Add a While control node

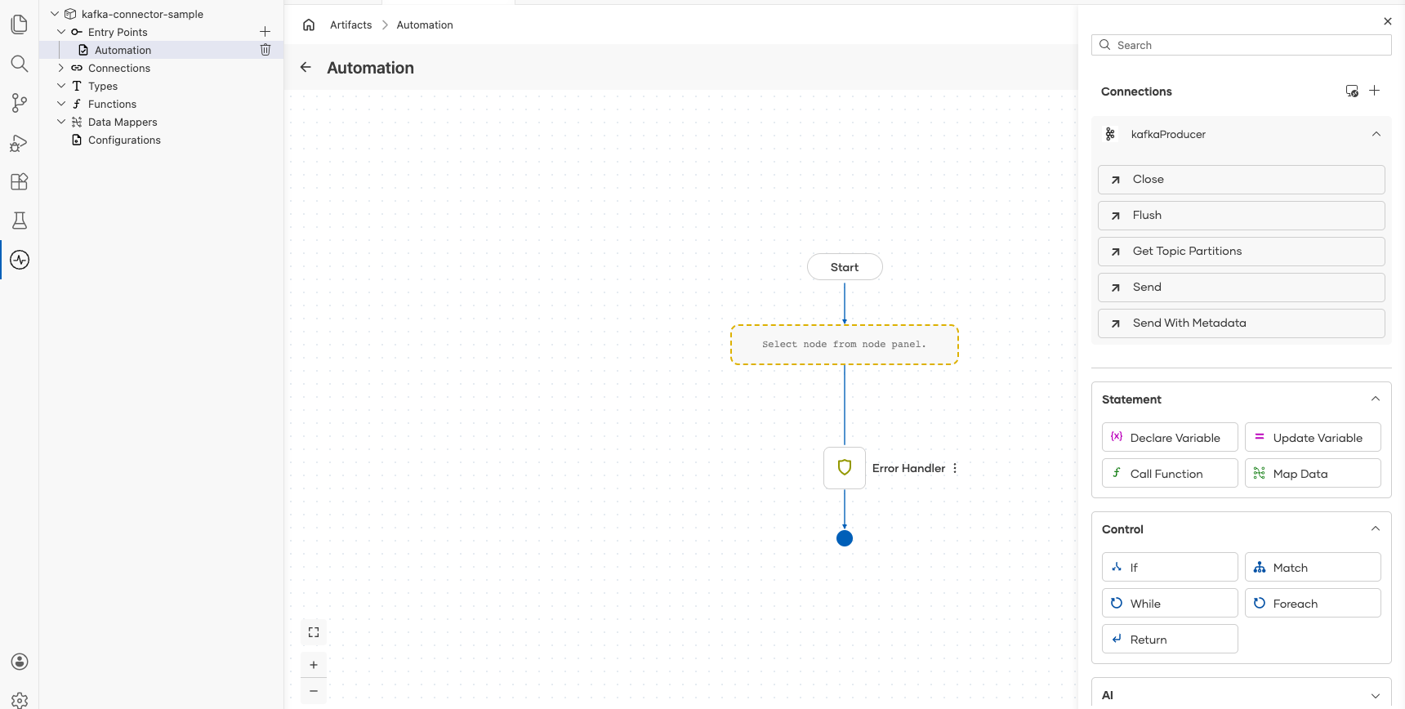[1170, 603]
